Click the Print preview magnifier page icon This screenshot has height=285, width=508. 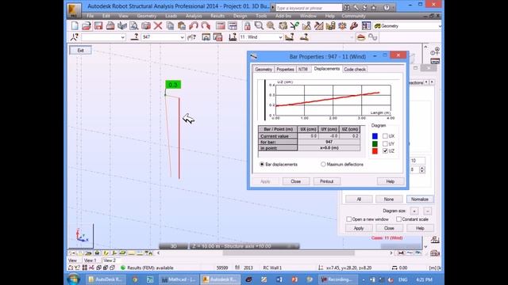coord(134,25)
